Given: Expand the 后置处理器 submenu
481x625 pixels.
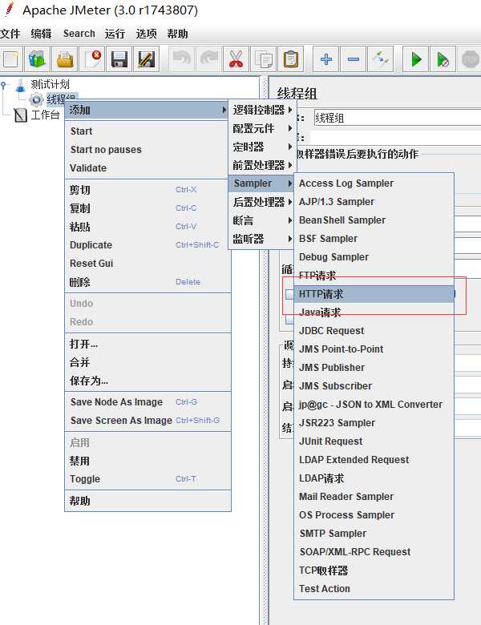Looking at the screenshot, I should [261, 202].
